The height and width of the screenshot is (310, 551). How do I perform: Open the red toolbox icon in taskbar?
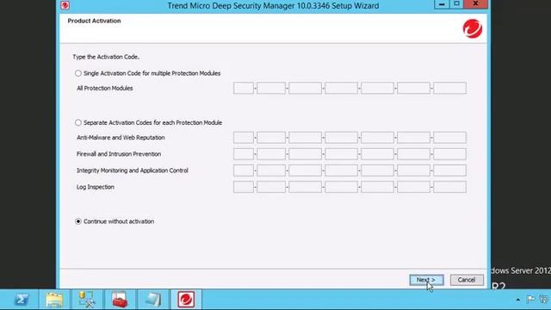[120, 300]
